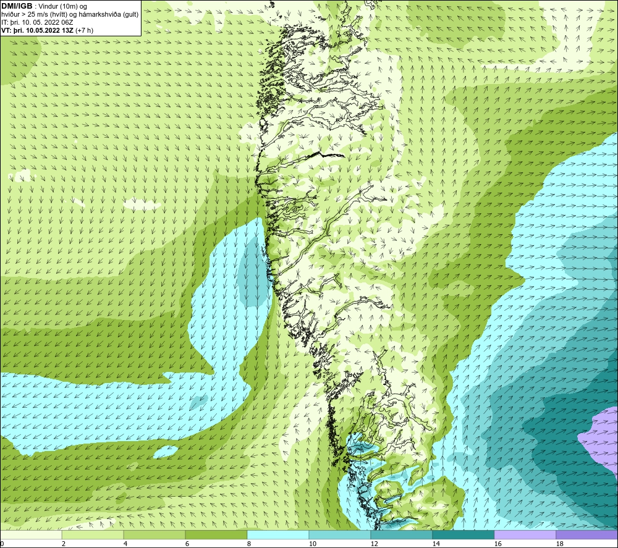
Task: Pick the 16–18 m/s light purple scale swatch
Action: tap(525, 535)
